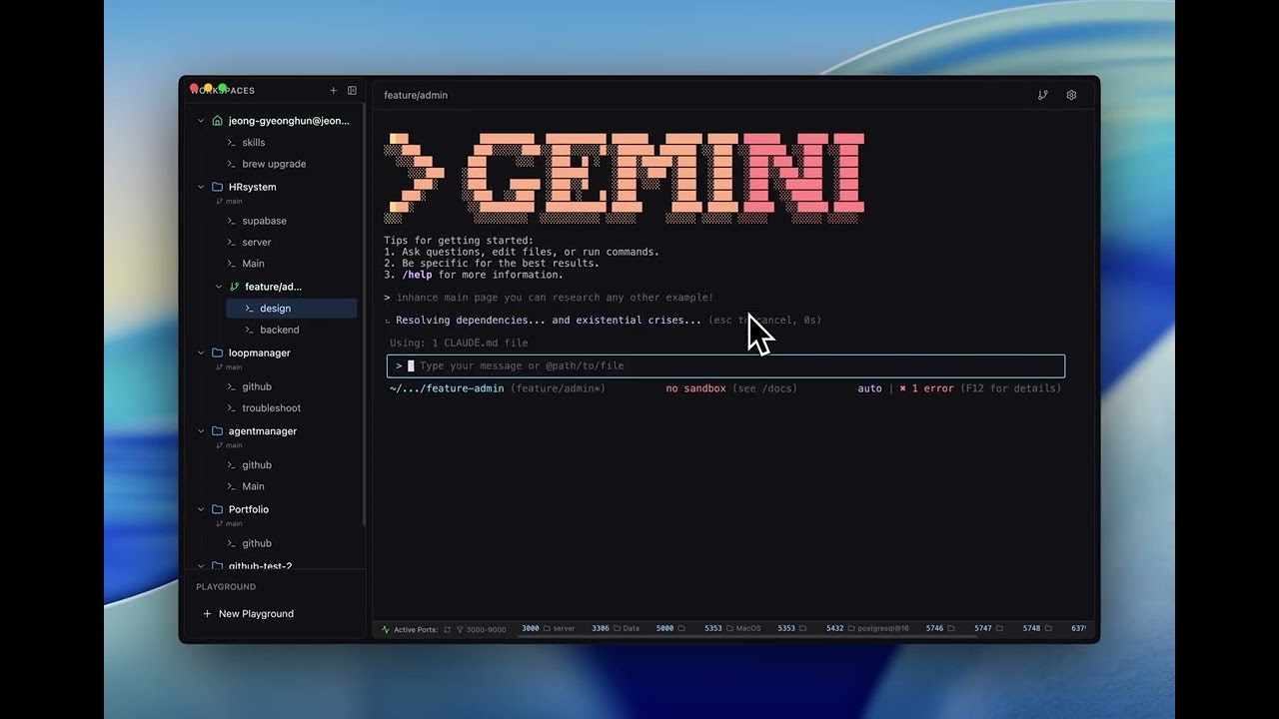Click the panel layout icon beside the plus
The image size is (1279, 719).
tap(352, 90)
